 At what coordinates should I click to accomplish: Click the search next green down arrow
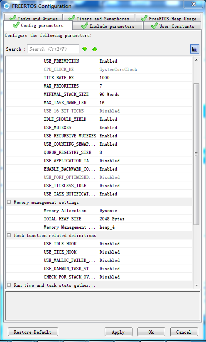tap(85, 49)
